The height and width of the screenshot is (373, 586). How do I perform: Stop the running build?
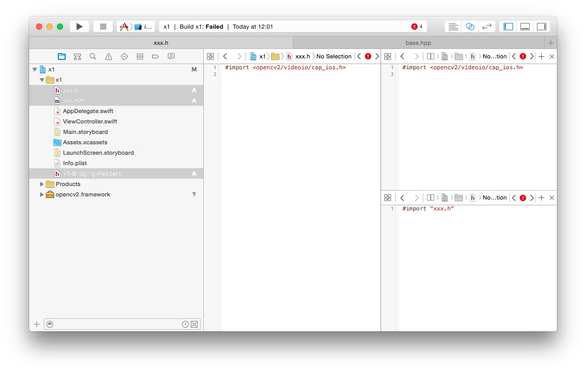click(x=103, y=27)
